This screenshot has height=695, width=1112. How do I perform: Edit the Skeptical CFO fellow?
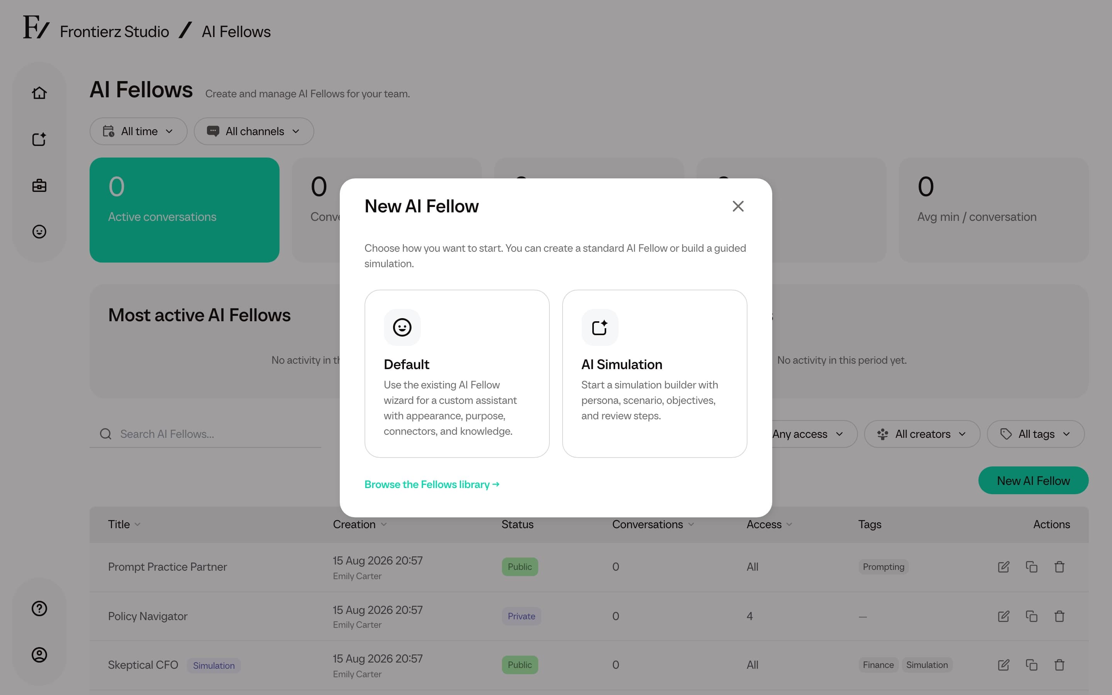pos(1004,665)
